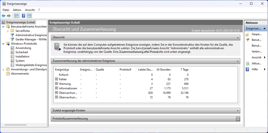The width and height of the screenshot is (268, 133).
Task: Click the Administrative Ereignisse filter icon
Action: (12, 35)
